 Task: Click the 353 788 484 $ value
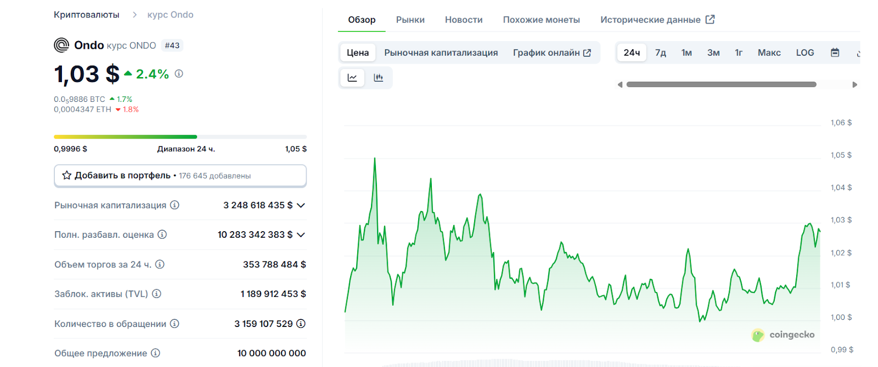(x=274, y=264)
